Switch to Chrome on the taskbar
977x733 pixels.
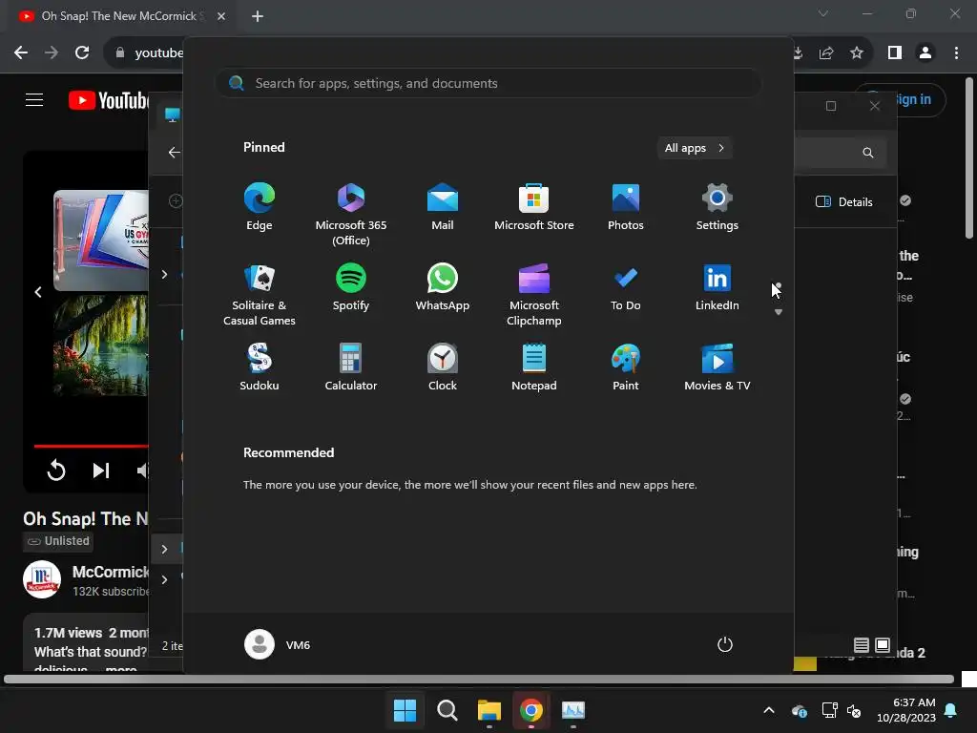coord(530,710)
